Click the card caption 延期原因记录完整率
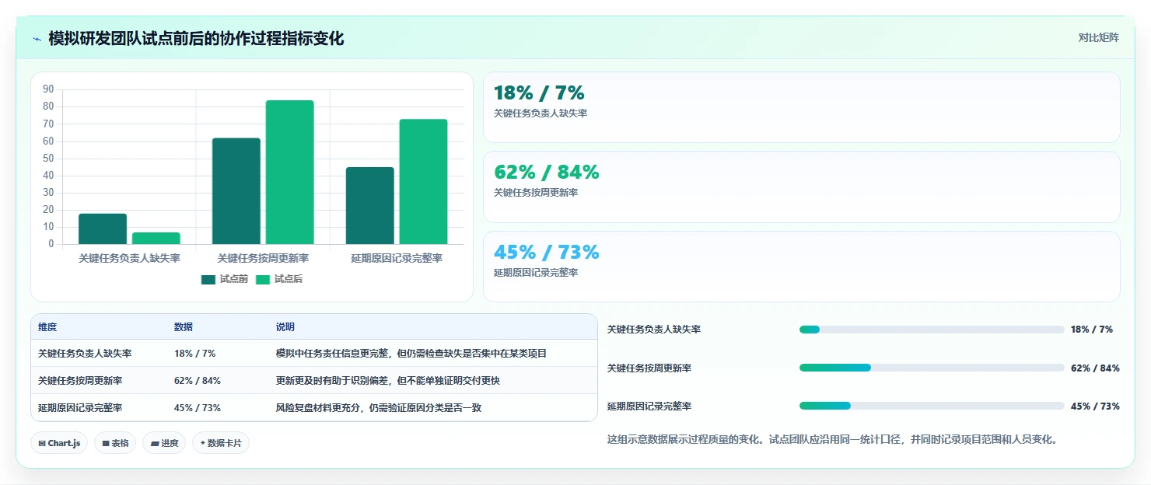Viewport: 1151px width, 485px height. (536, 273)
